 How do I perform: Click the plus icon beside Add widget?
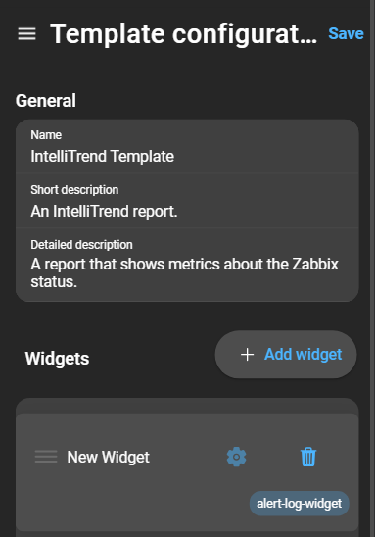point(247,355)
